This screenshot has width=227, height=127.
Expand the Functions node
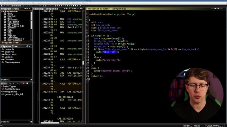point(1,54)
